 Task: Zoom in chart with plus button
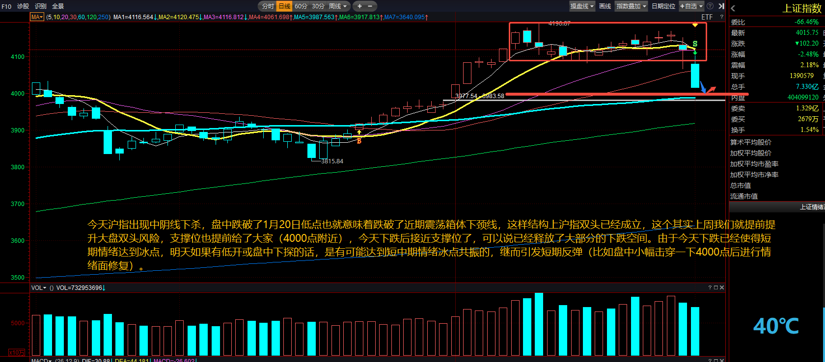[x=359, y=6]
